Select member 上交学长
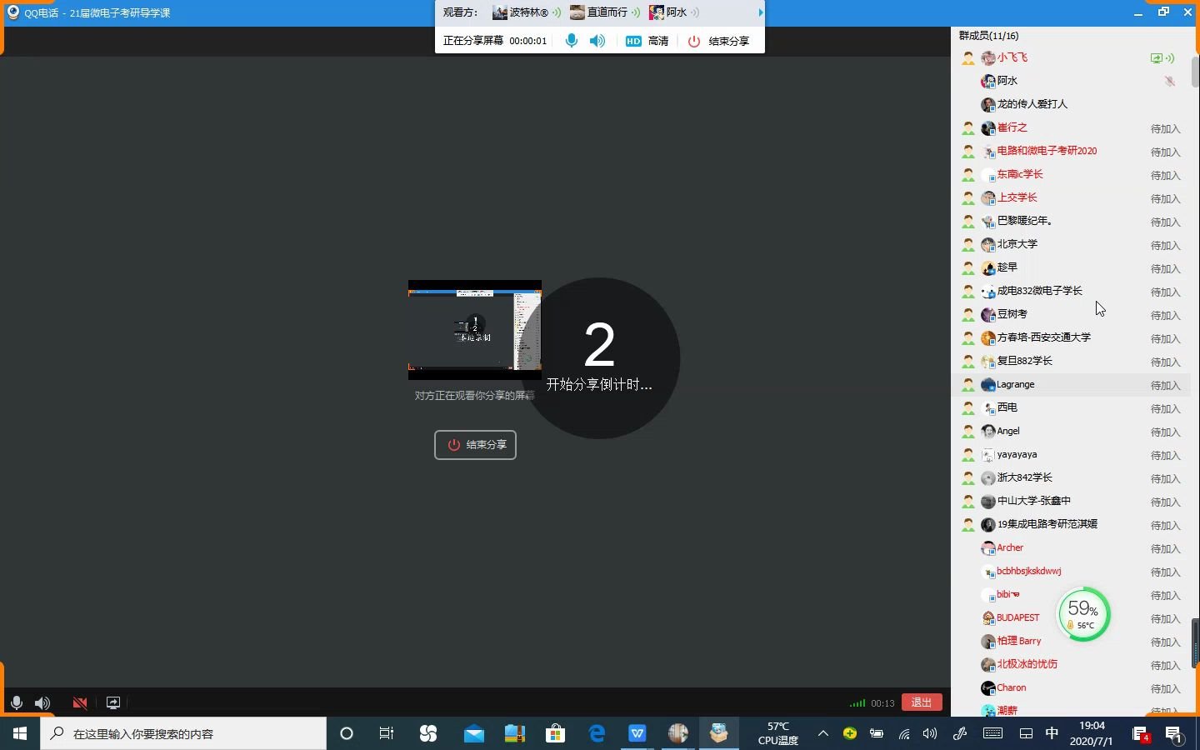Viewport: 1200px width, 750px height. 1017,197
